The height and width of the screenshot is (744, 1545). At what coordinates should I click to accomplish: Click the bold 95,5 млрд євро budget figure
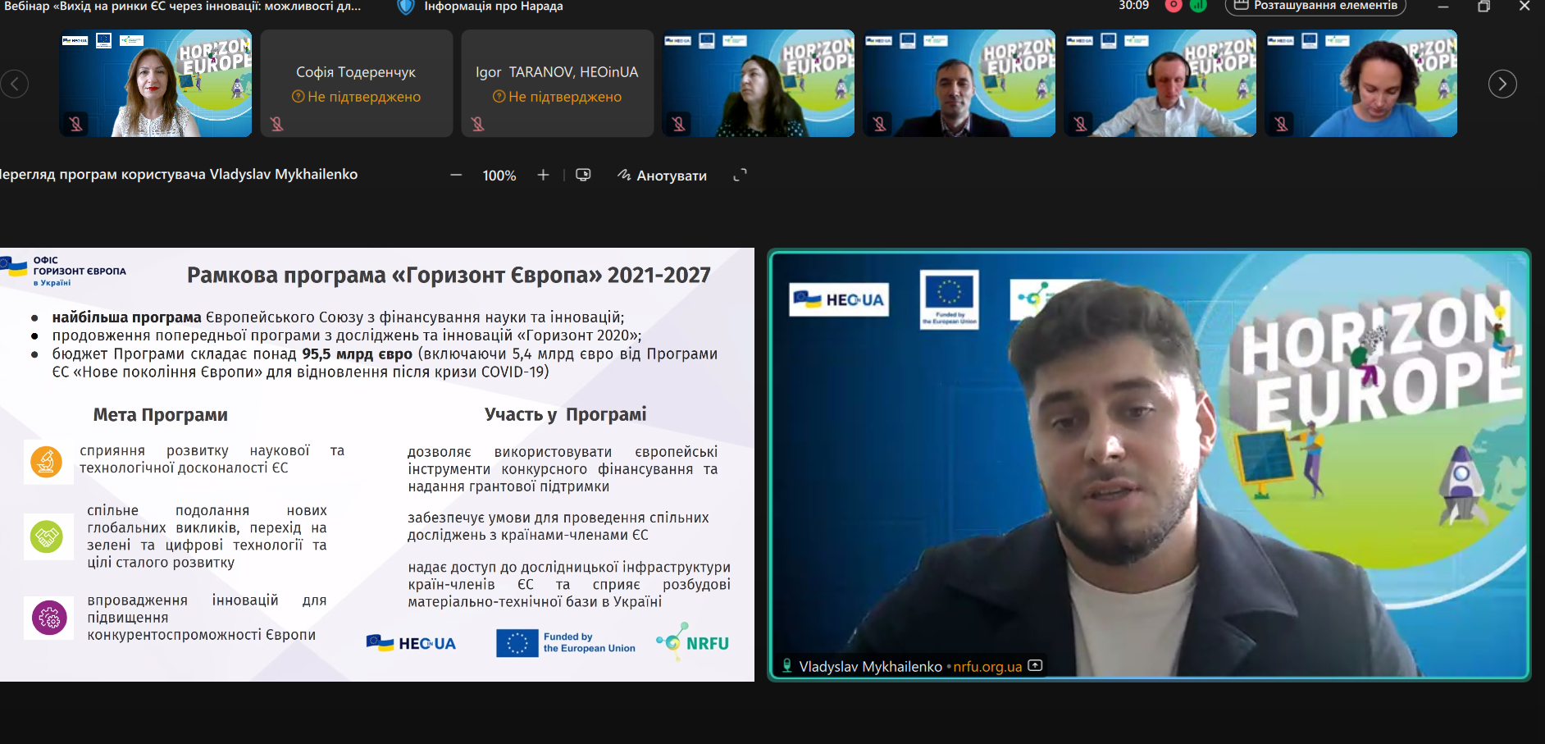[x=357, y=354]
